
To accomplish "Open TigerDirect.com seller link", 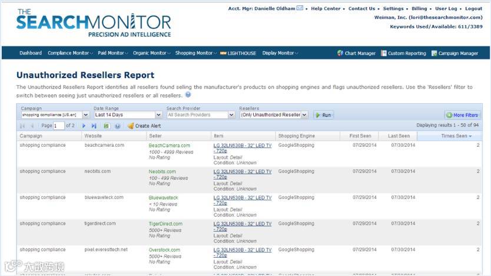I will click(x=165, y=224).
